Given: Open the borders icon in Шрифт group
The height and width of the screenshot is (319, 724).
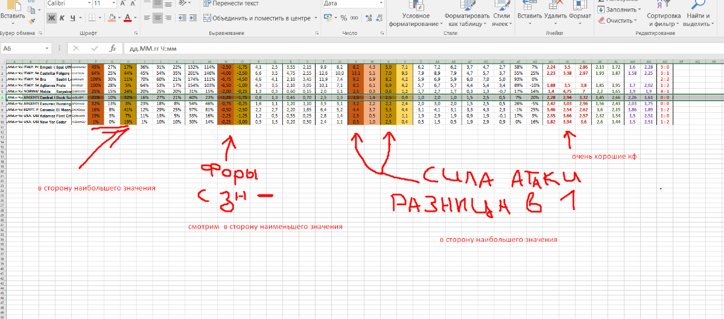Looking at the screenshot, I should click(91, 17).
